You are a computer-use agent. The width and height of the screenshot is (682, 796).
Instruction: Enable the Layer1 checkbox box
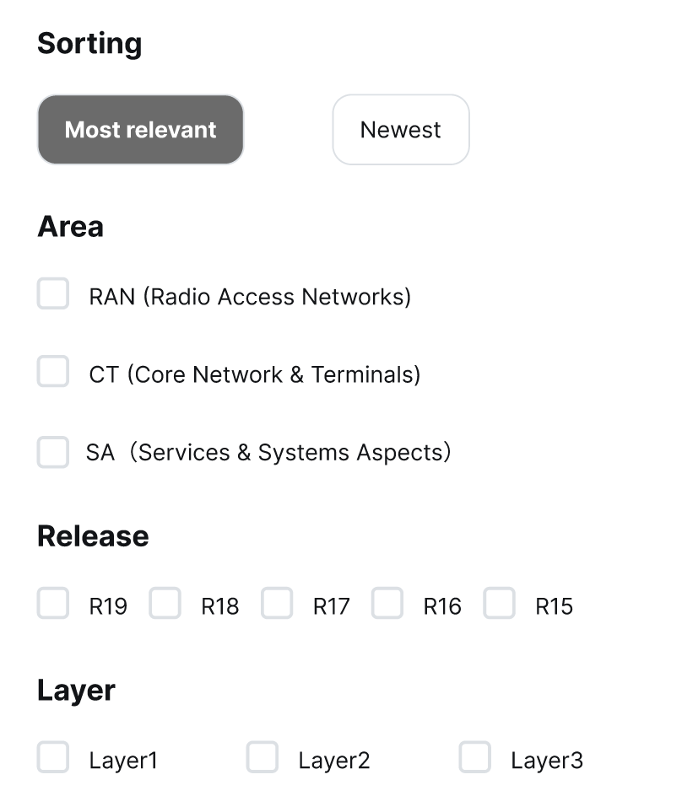(53, 758)
